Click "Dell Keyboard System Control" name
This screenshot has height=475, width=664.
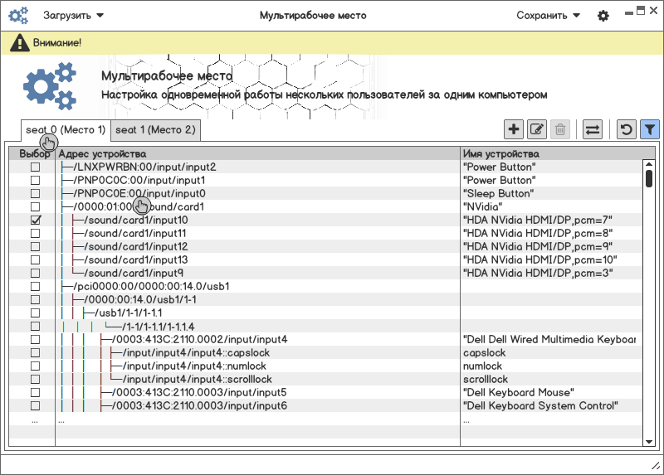[540, 406]
